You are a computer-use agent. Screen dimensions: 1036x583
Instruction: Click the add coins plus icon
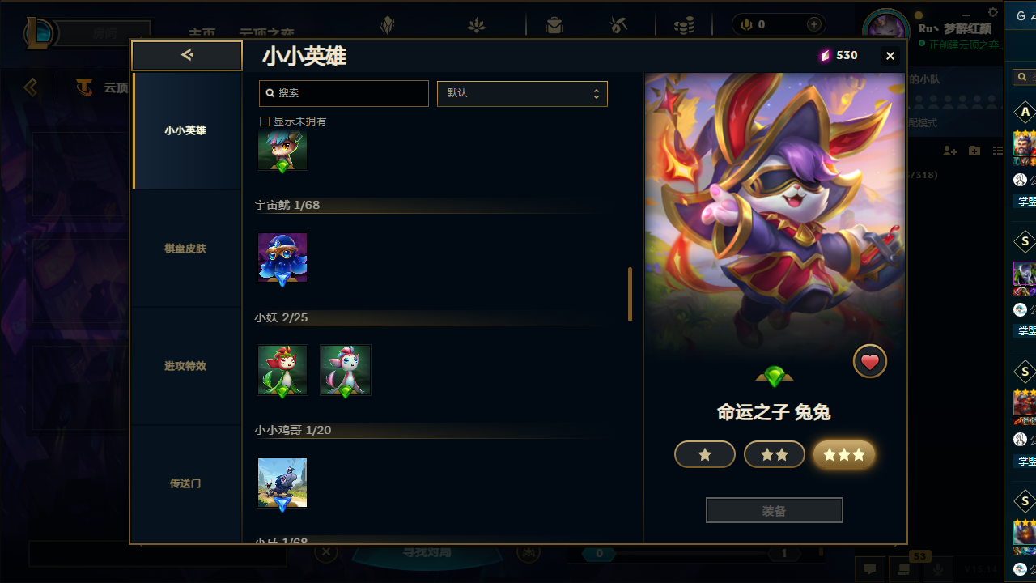[x=814, y=24]
